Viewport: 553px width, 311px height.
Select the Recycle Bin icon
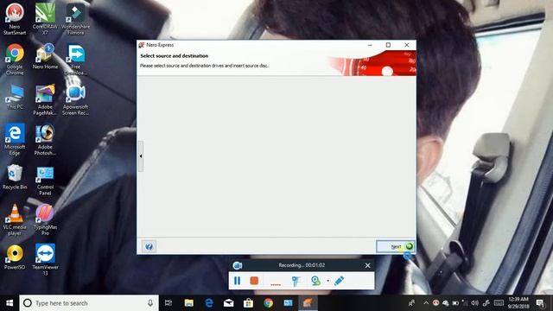point(15,177)
